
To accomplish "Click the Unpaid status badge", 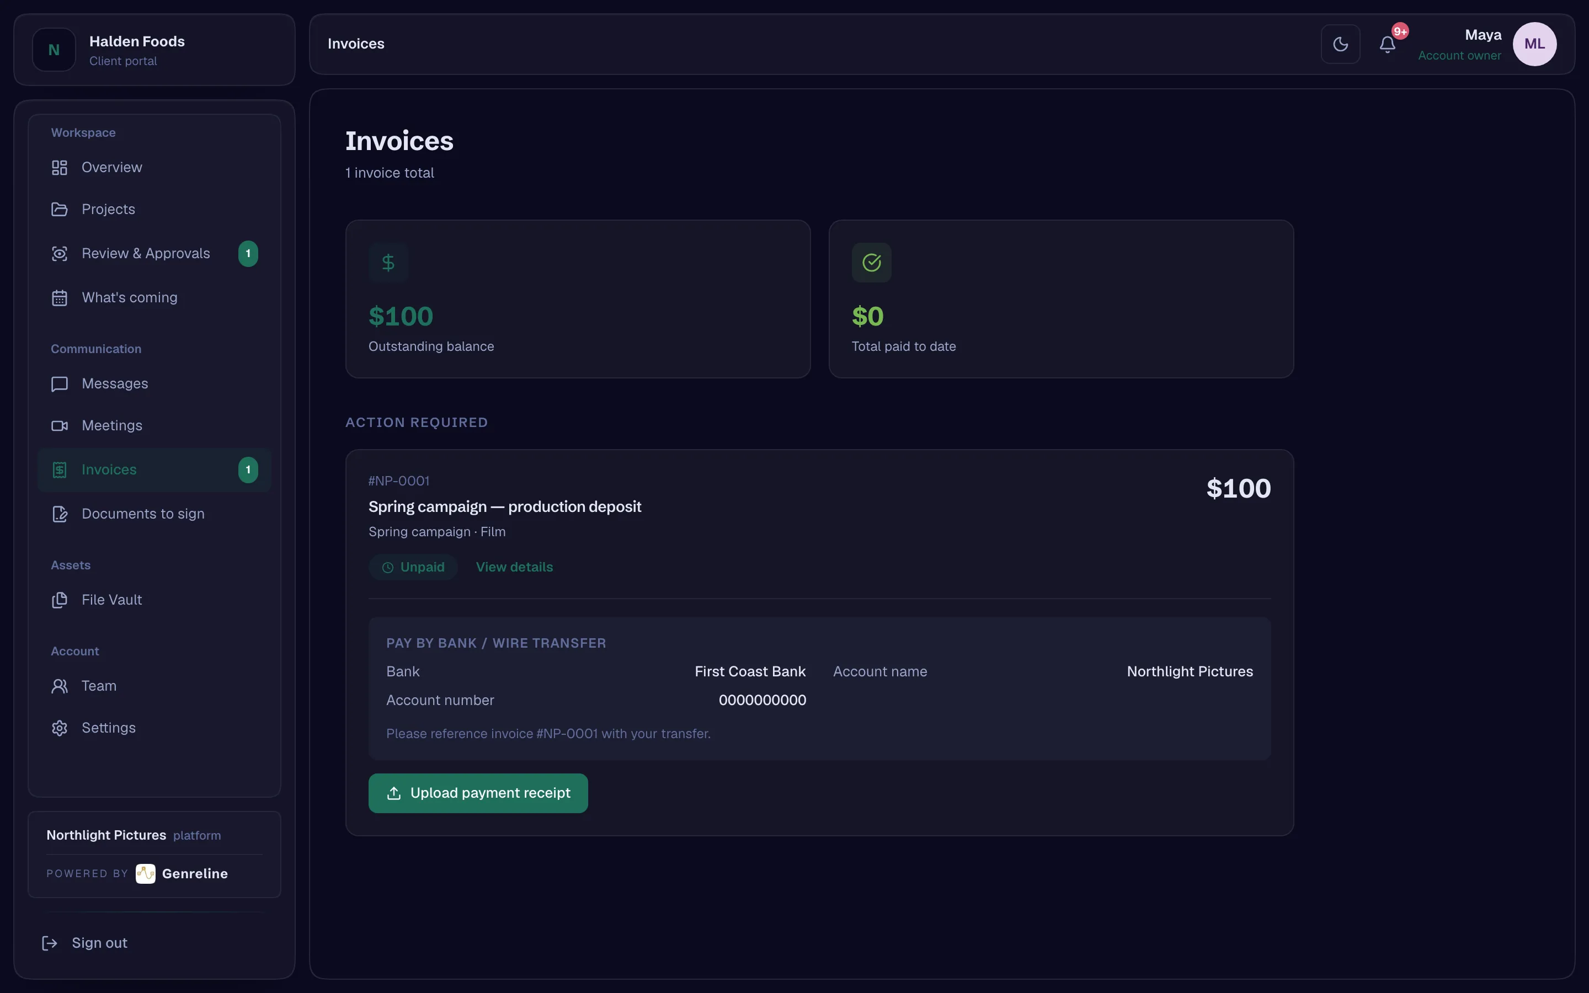I will (413, 567).
